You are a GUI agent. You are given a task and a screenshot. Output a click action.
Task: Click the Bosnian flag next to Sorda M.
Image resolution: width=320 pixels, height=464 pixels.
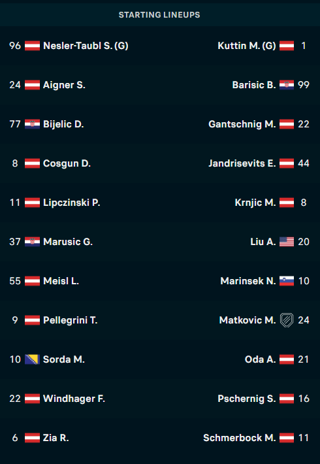(x=32, y=359)
